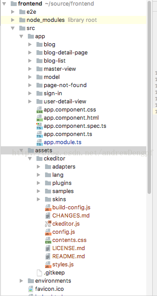Click the HTML file icon of app.component.html
The image size is (157, 296).
click(39, 118)
